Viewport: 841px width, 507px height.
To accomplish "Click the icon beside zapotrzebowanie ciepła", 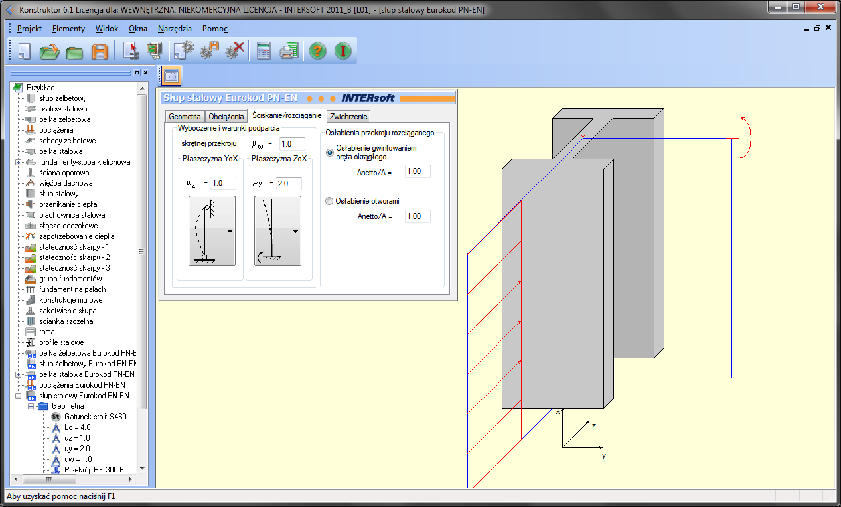I will (x=30, y=236).
